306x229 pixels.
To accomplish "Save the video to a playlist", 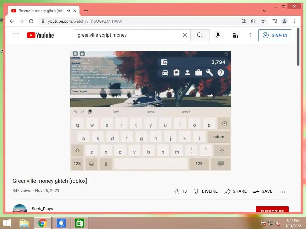I will tap(263, 191).
